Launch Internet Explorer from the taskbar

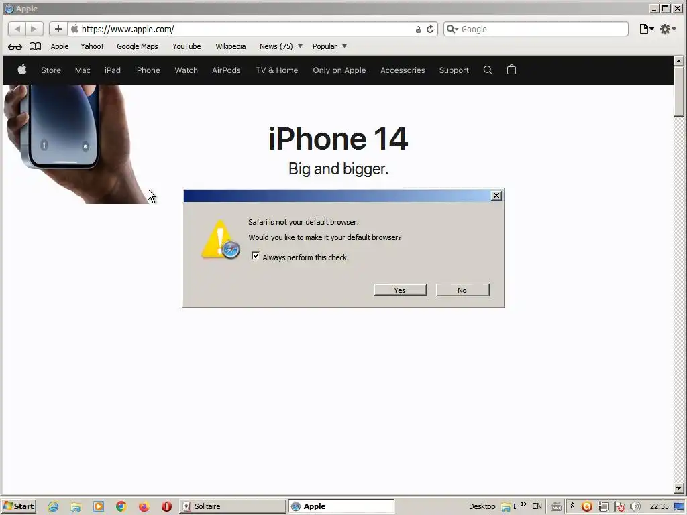tap(54, 506)
